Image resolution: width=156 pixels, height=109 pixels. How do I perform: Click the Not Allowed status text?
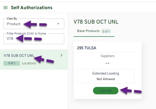(106, 79)
